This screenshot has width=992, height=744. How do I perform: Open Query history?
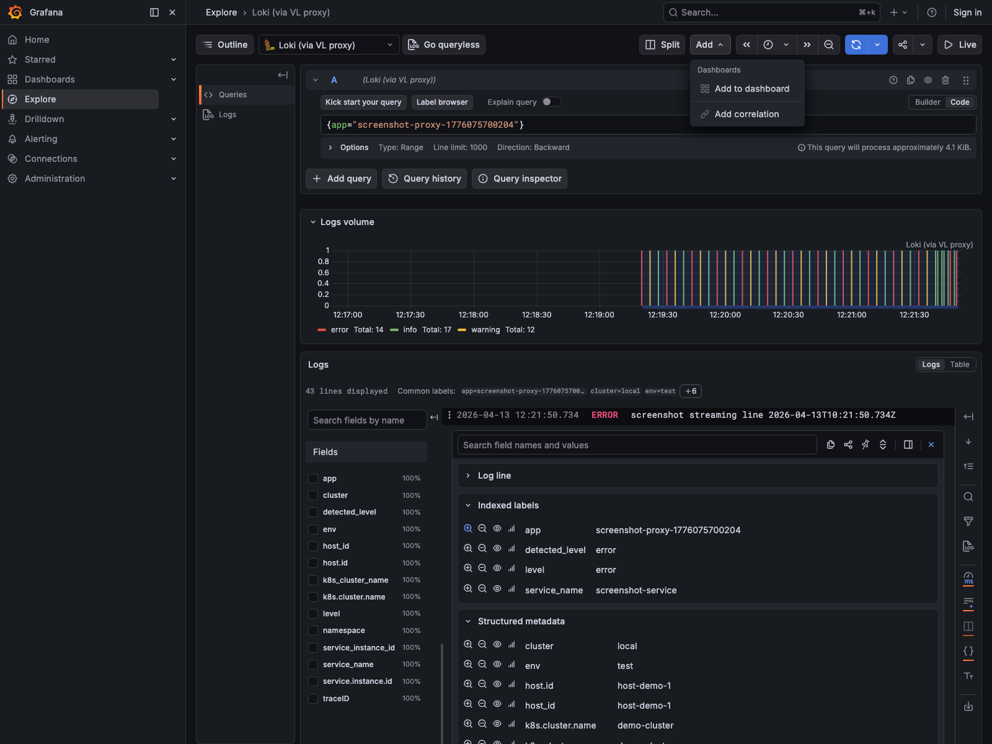tap(425, 179)
